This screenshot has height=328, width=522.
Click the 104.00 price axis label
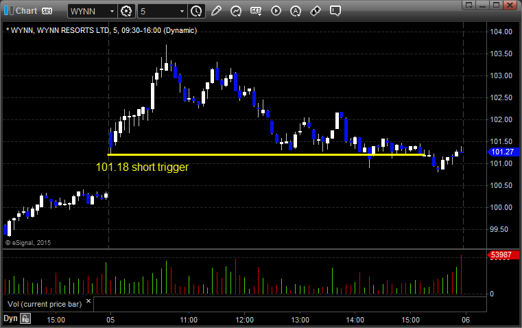click(x=501, y=32)
